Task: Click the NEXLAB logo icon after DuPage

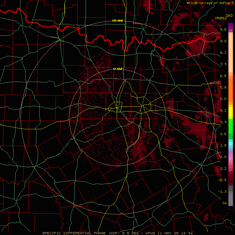Action: 233,3
